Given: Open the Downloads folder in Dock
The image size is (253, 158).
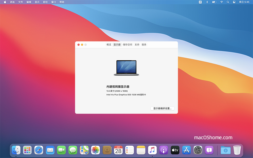Looking at the screenshot, I should [x=226, y=151].
